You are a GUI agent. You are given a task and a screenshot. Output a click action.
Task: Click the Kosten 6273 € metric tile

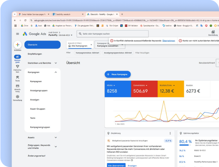(197, 89)
